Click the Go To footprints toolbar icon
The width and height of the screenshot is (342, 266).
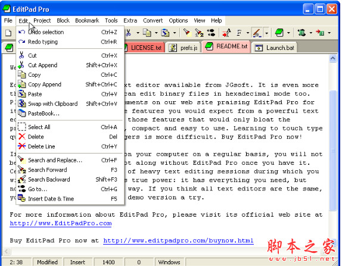[x=211, y=33]
